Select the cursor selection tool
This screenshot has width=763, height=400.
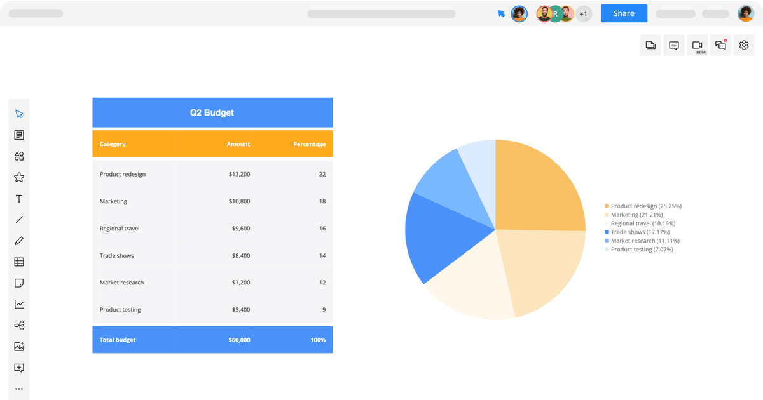pyautogui.click(x=19, y=113)
